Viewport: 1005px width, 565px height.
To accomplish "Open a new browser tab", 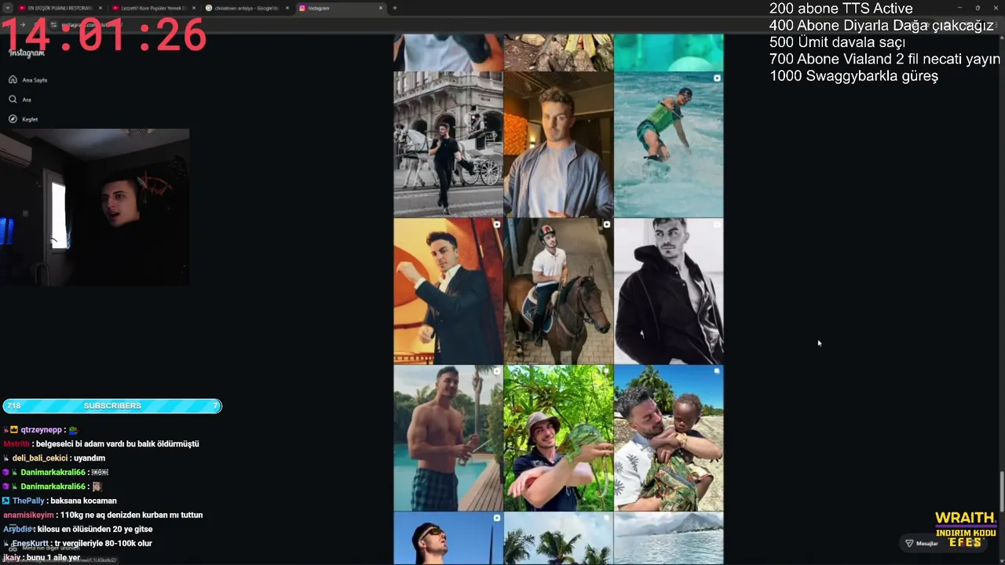I will point(394,8).
